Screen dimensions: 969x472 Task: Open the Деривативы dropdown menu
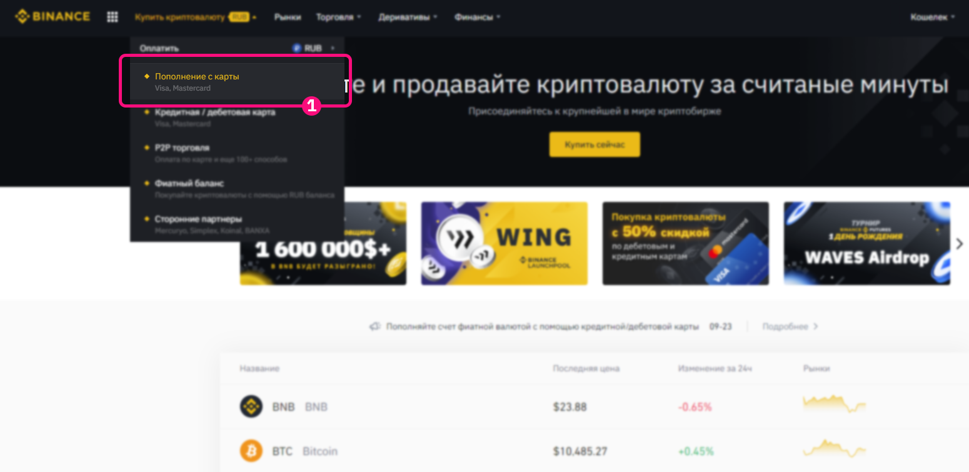point(408,18)
